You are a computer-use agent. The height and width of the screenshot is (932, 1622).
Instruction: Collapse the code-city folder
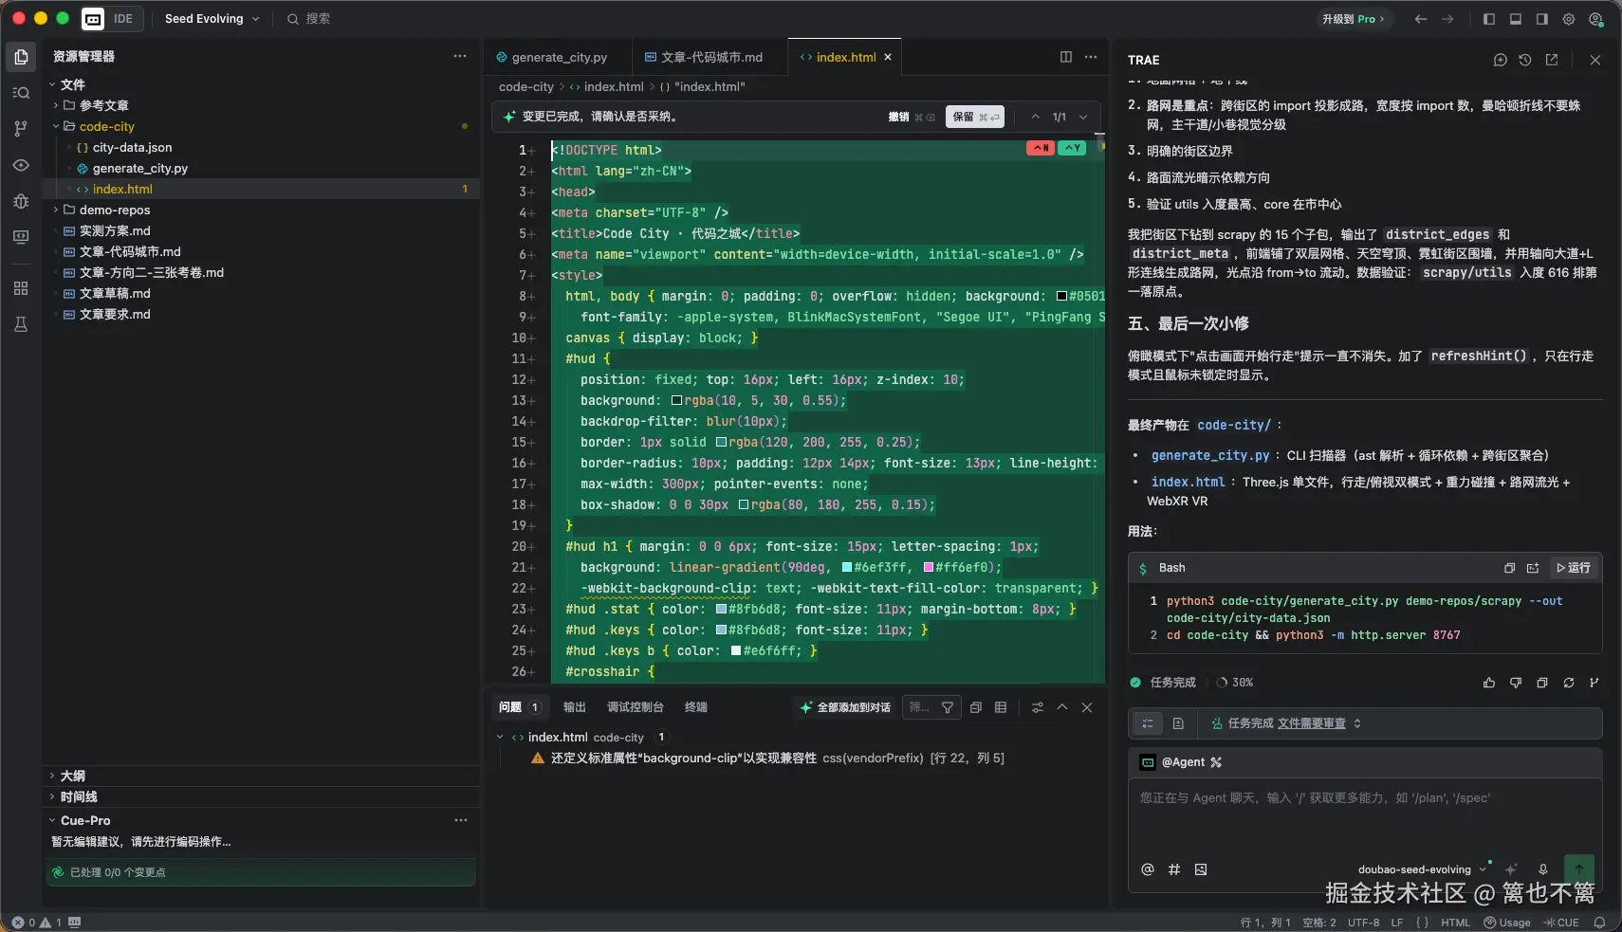click(56, 126)
